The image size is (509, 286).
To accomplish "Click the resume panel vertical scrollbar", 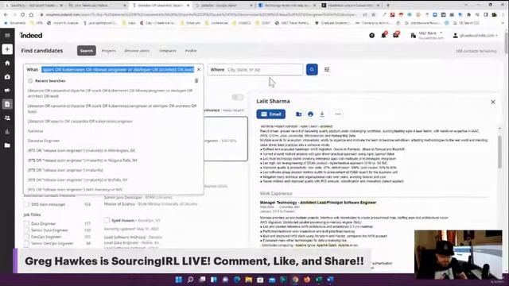I will (499, 153).
